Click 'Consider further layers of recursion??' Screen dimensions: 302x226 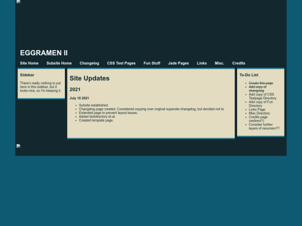point(264,127)
